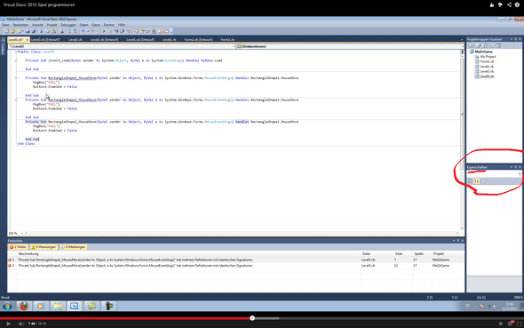The width and height of the screenshot is (524, 328).
Task: Select My Project in Projektmappen-Explorer
Action: [x=488, y=57]
